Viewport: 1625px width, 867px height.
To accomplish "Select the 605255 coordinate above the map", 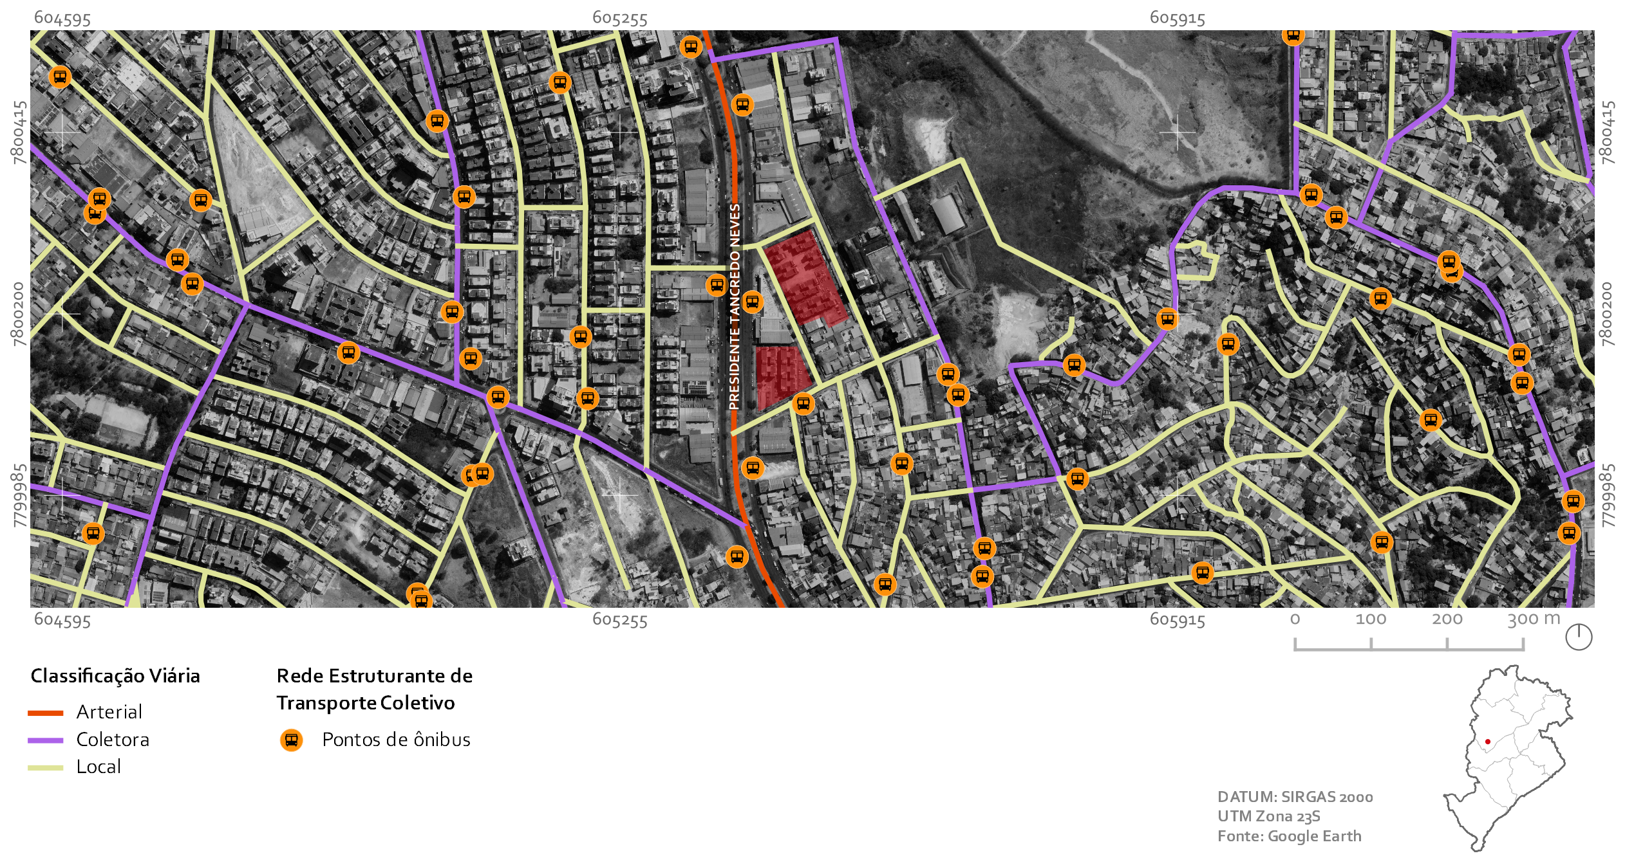I will point(619,18).
